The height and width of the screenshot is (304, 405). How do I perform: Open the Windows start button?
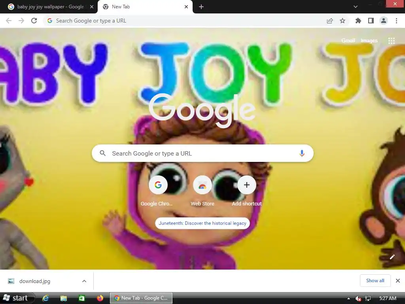point(17,298)
